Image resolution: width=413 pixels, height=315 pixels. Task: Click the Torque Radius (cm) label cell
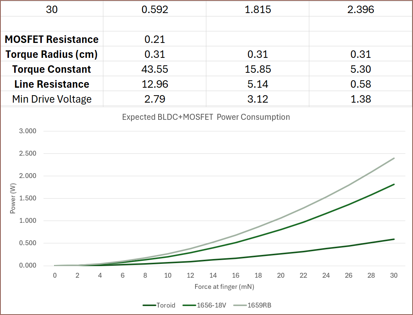click(x=51, y=54)
